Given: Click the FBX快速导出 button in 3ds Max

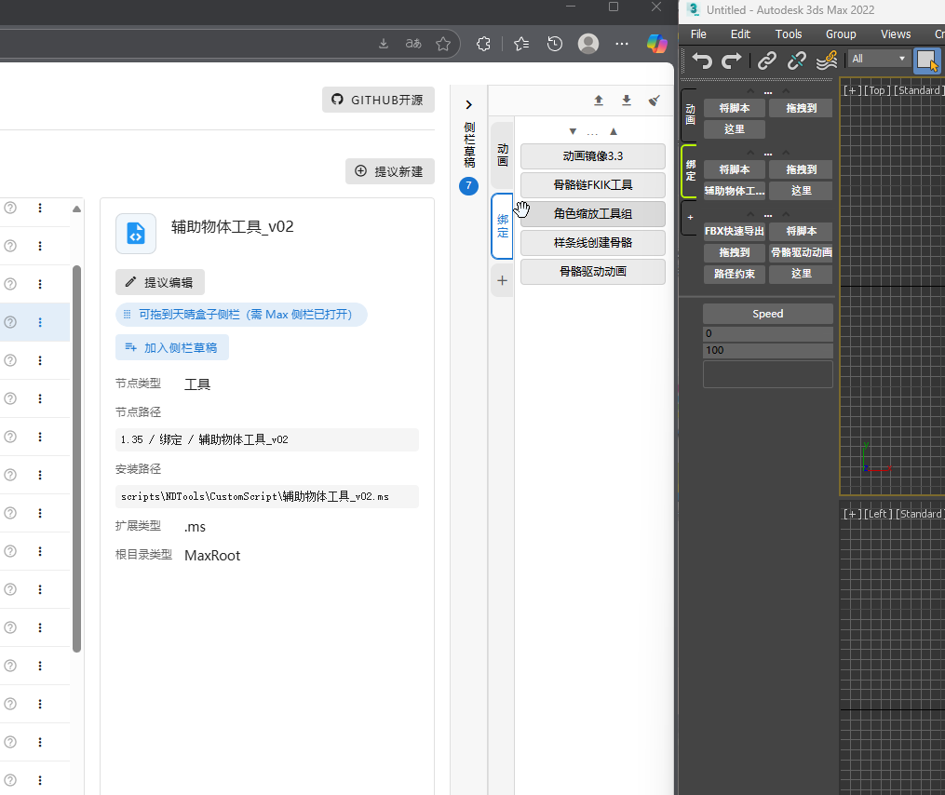Looking at the screenshot, I should tap(734, 231).
